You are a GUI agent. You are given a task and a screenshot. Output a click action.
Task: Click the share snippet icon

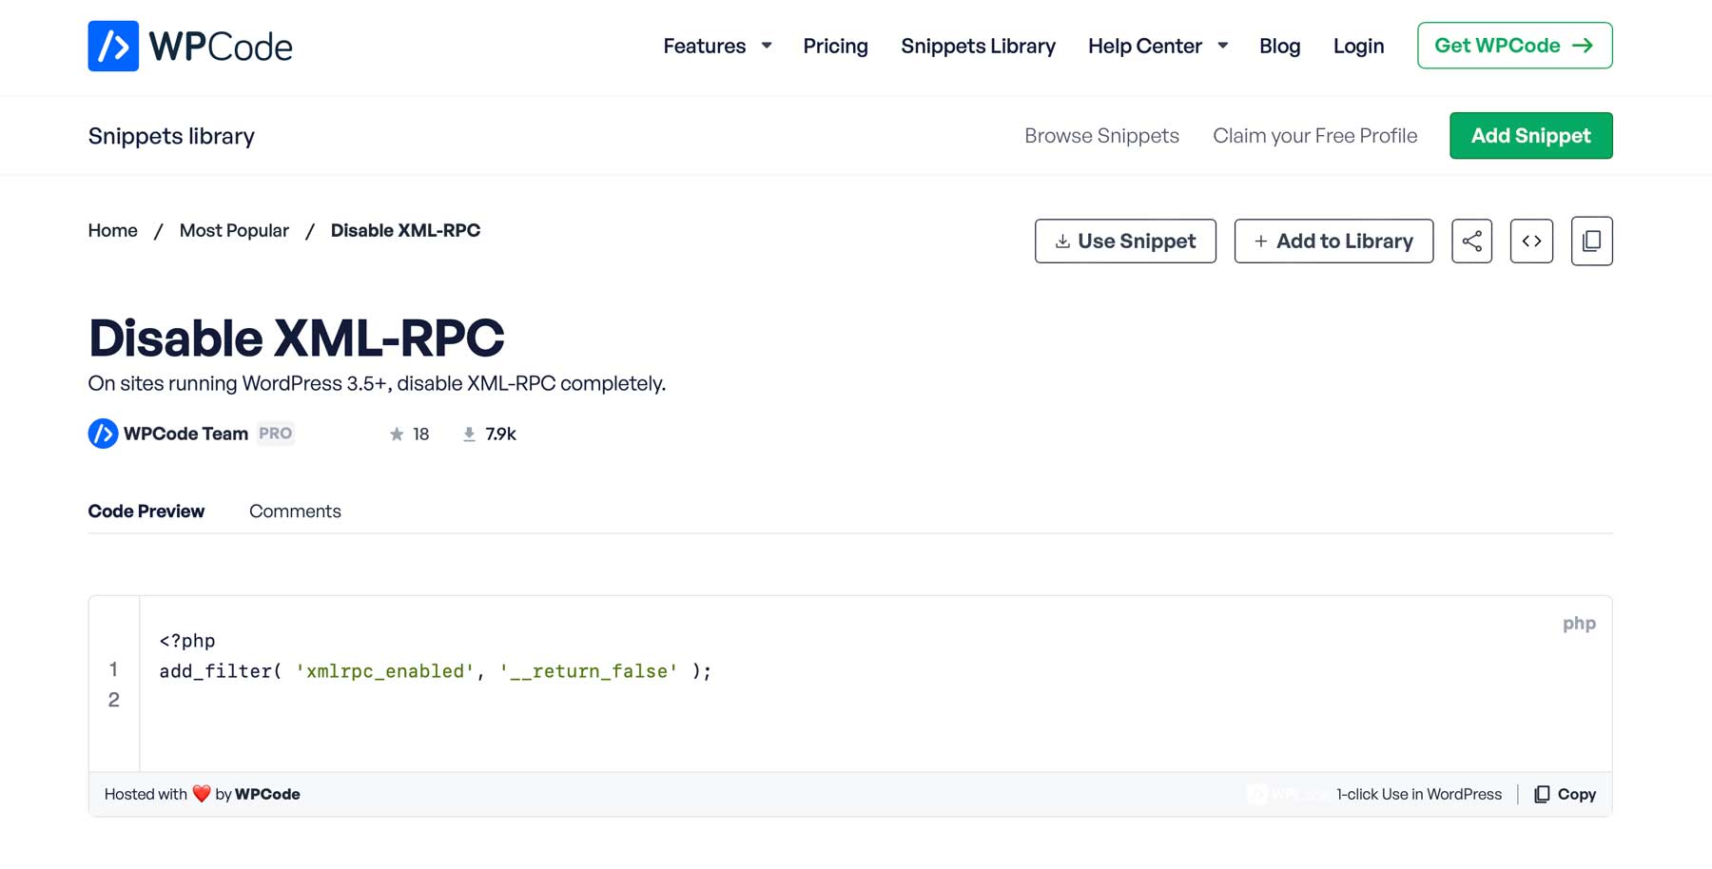1471,241
